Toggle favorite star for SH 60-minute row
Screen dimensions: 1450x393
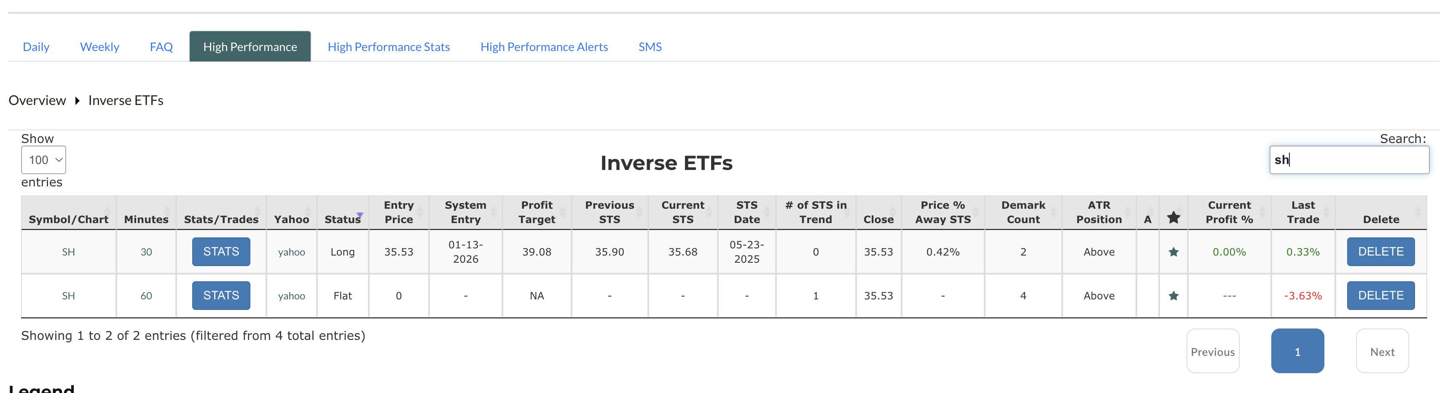pos(1173,296)
